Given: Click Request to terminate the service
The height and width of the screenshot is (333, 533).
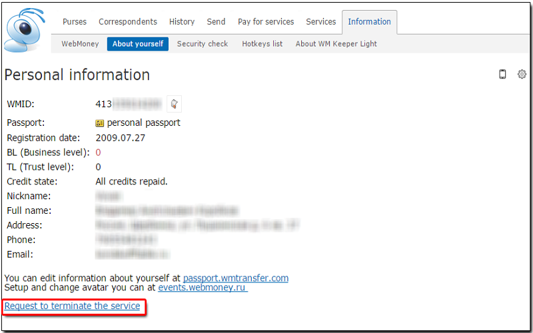Looking at the screenshot, I should tap(72, 306).
